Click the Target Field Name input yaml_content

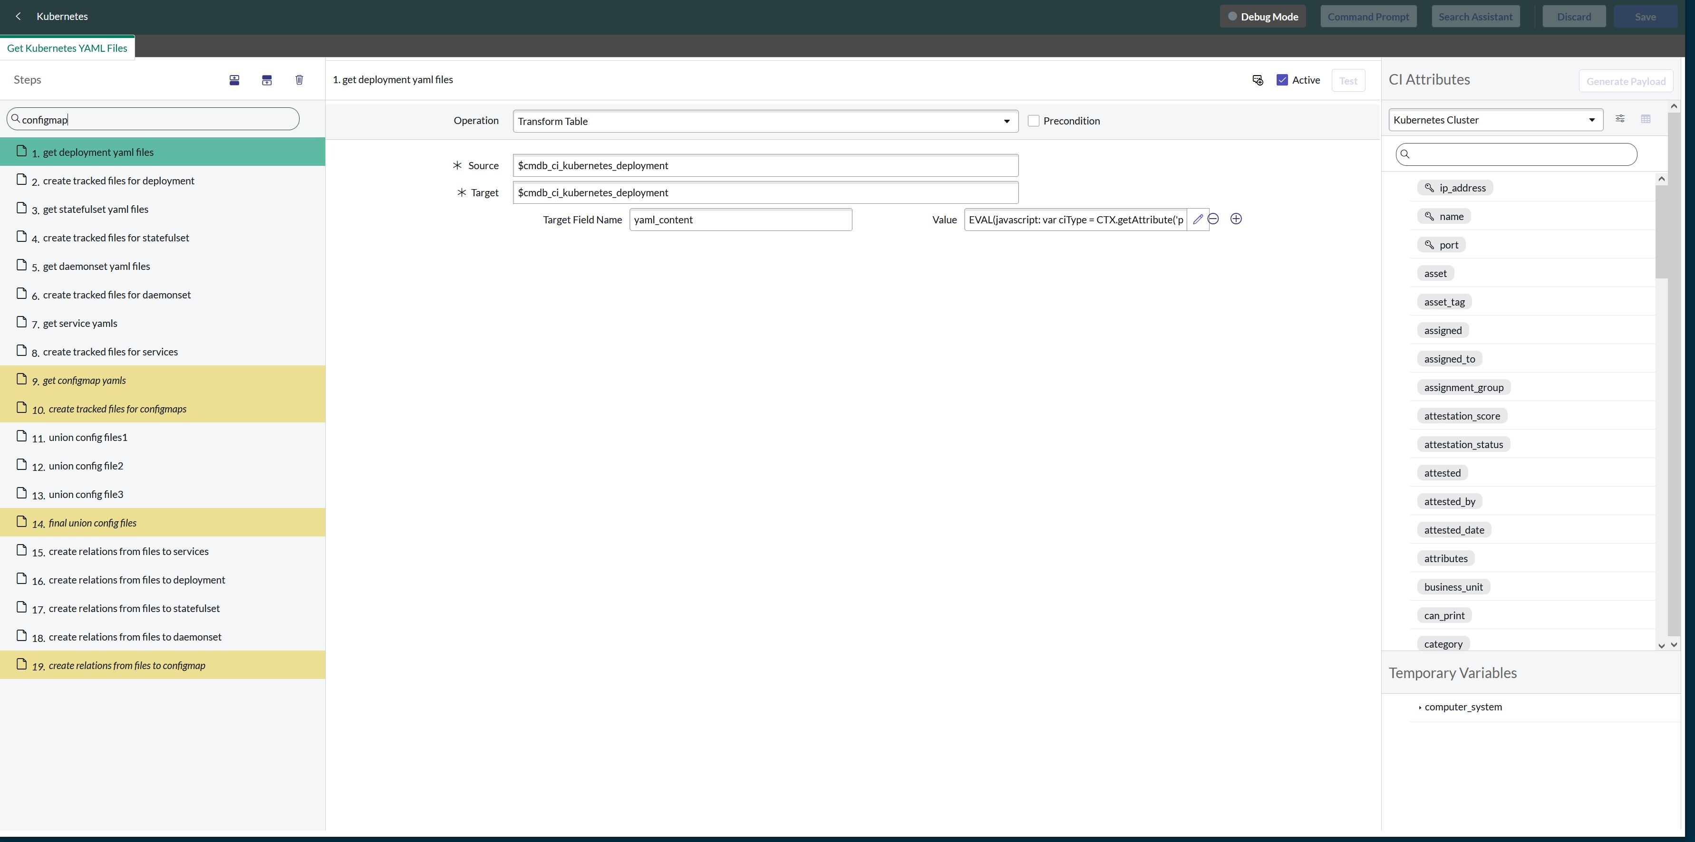click(x=740, y=220)
